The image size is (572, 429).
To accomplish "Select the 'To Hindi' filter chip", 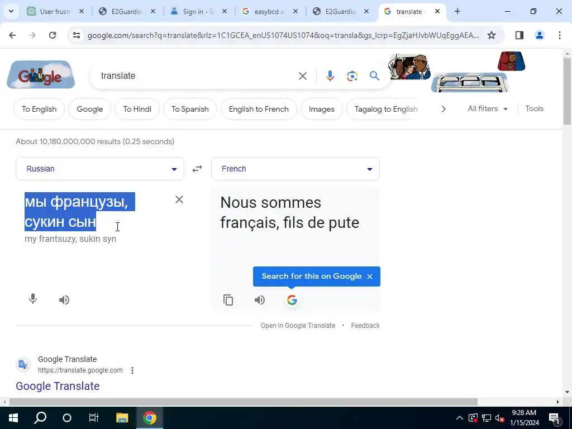I will [137, 109].
